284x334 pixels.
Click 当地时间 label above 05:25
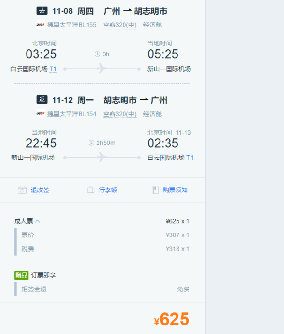click(160, 43)
